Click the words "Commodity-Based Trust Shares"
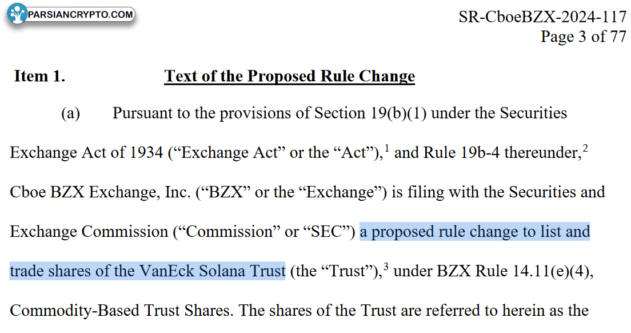 [x=121, y=311]
